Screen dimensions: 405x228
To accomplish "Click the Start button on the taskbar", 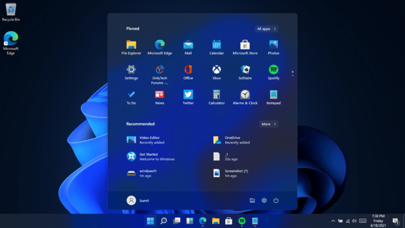I will (151, 221).
